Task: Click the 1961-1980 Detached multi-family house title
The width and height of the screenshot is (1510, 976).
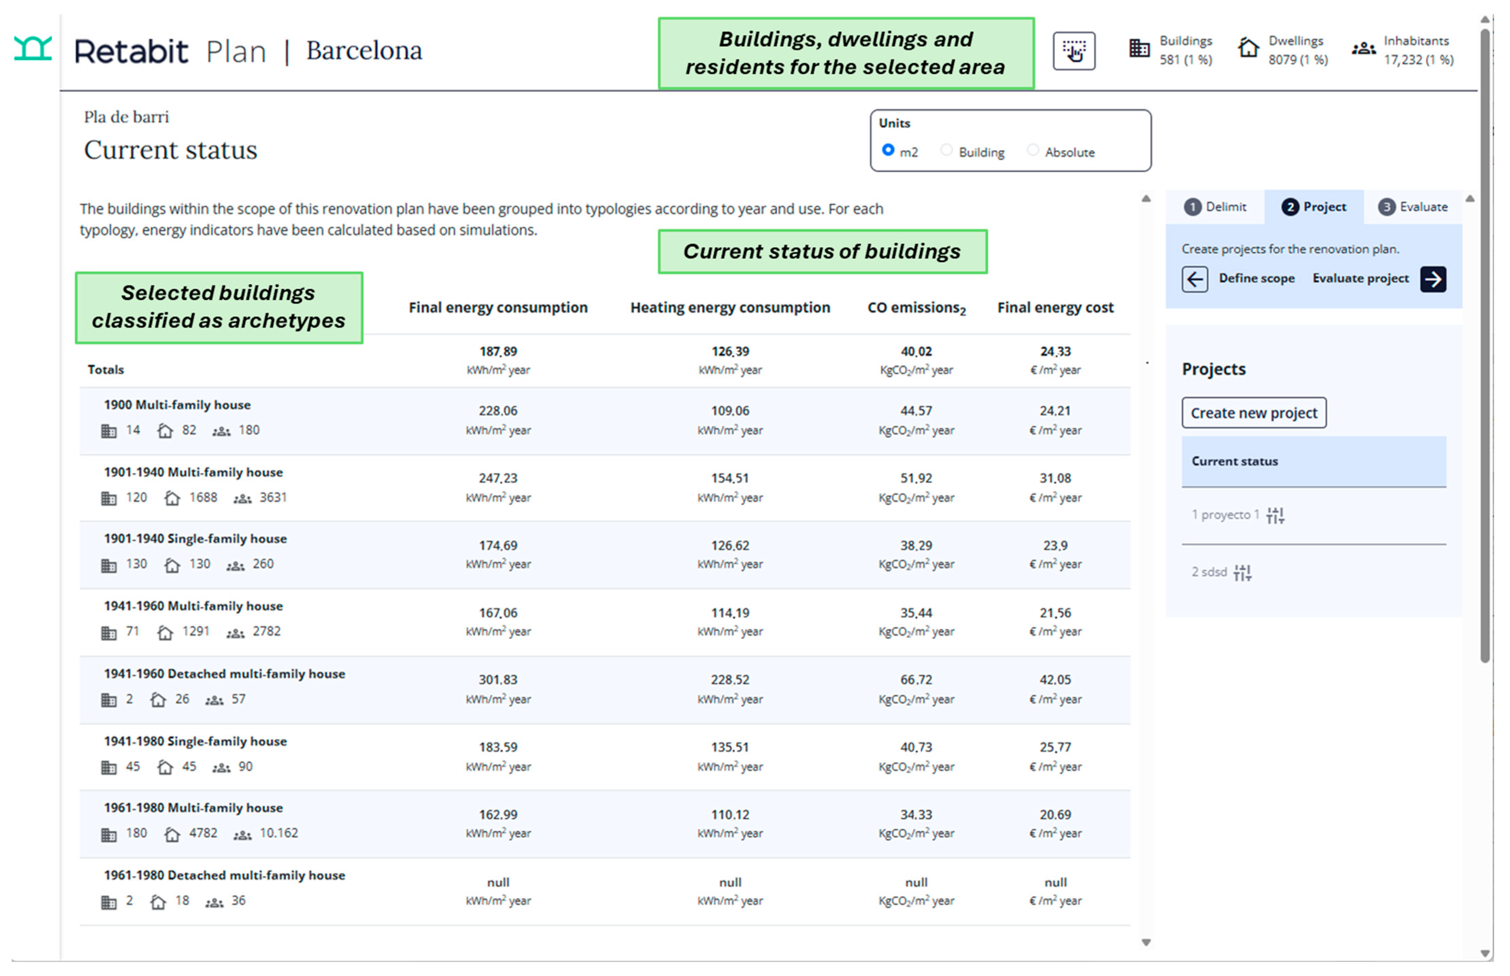Action: coord(224,875)
